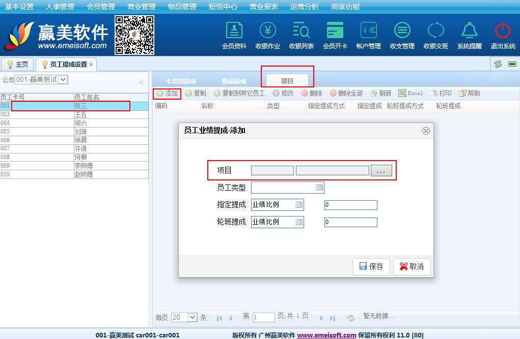
Task: Click the 收银作业 cashier icon
Action: click(267, 35)
